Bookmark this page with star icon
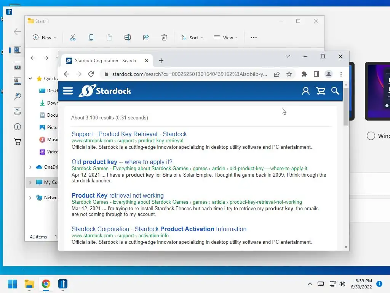The height and width of the screenshot is (293, 390). tap(289, 74)
